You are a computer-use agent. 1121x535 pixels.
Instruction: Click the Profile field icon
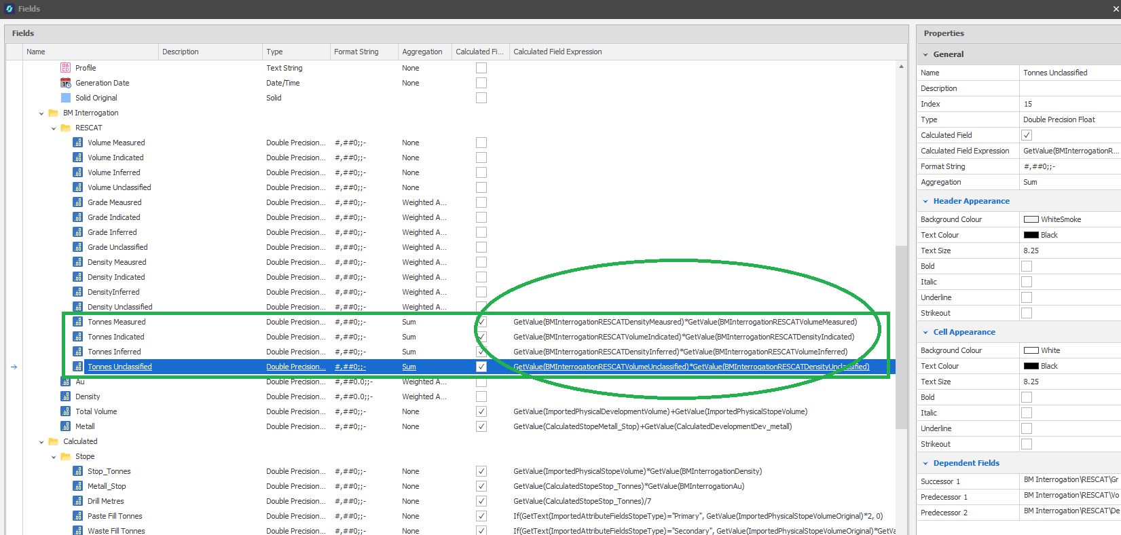click(66, 68)
